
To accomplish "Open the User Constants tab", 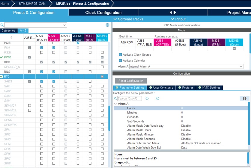I will (x=161, y=87).
